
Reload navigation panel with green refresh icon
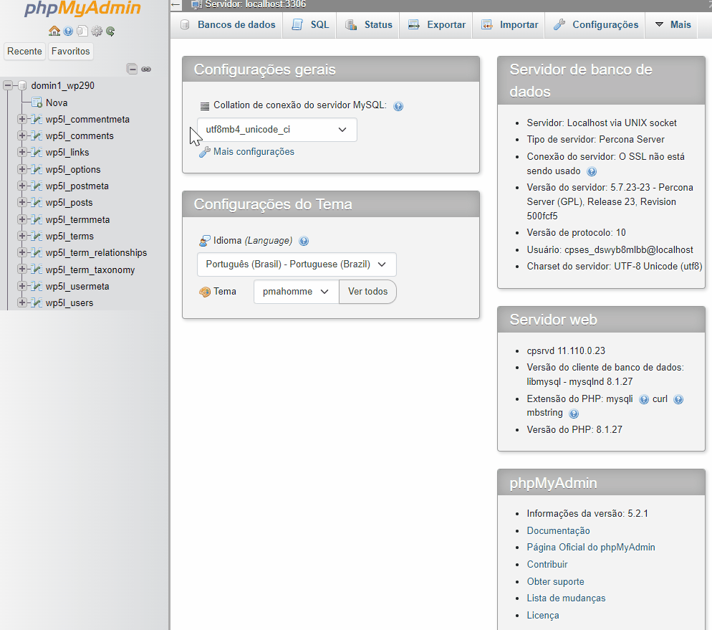pos(110,31)
